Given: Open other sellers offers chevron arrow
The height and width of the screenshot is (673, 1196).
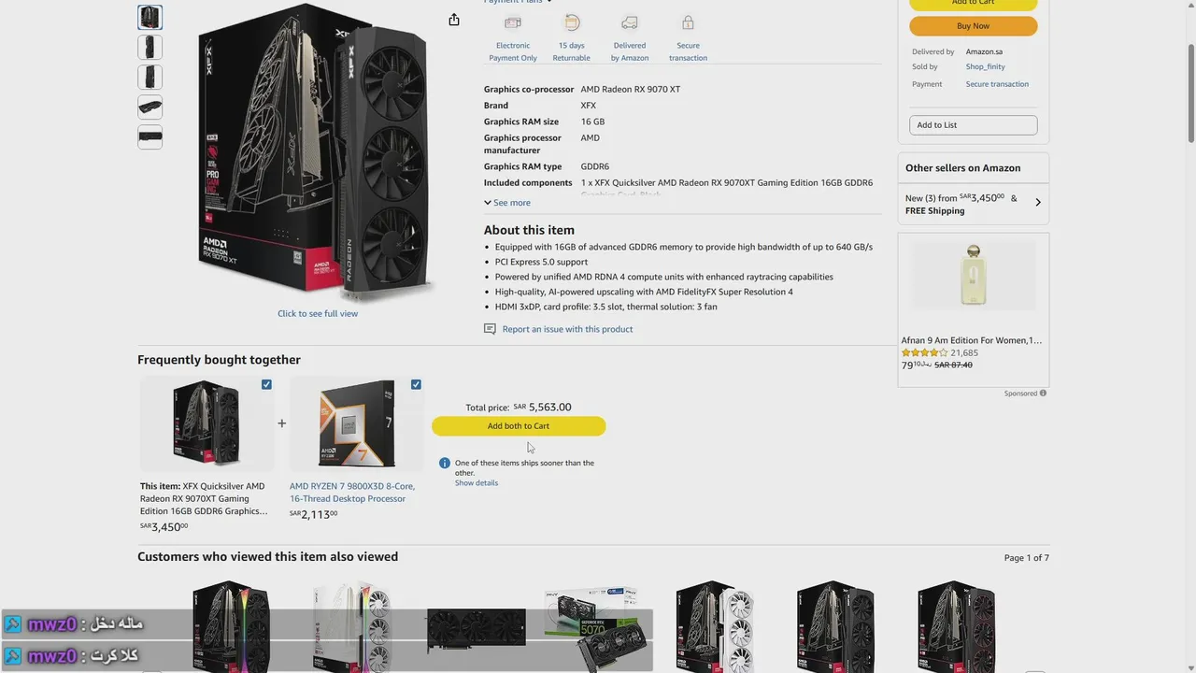Looking at the screenshot, I should [1037, 202].
